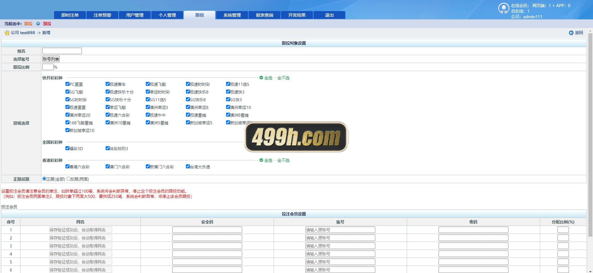593x273 pixels.
Task: Select the 反跟(两面) radio button
Action: 68,179
